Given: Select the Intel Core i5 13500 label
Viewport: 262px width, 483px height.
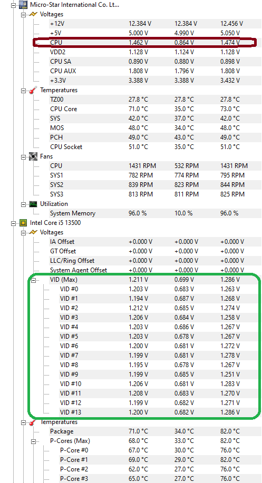Looking at the screenshot, I should 55,223.
